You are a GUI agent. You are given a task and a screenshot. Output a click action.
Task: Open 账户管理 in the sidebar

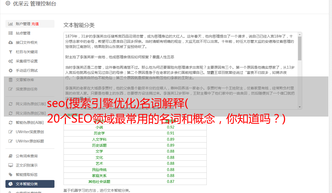(x=23, y=24)
